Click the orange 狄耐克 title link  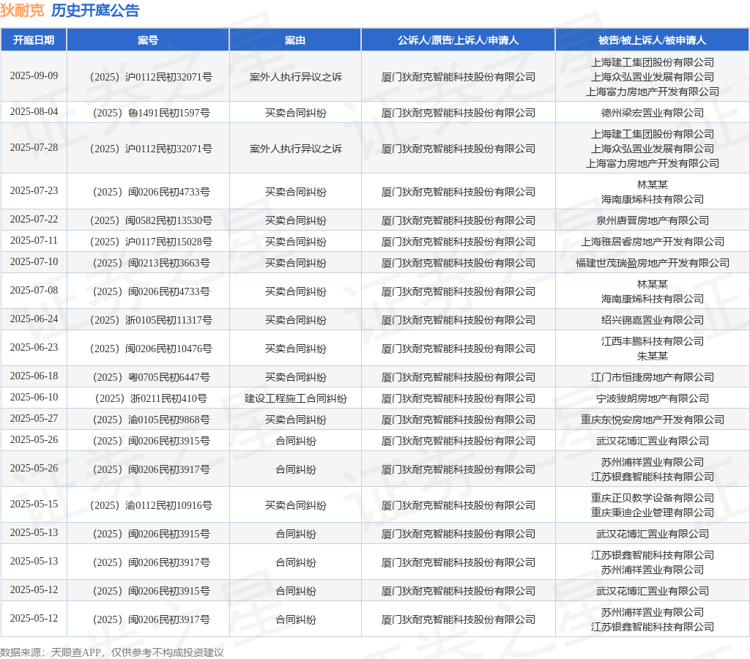pos(22,10)
